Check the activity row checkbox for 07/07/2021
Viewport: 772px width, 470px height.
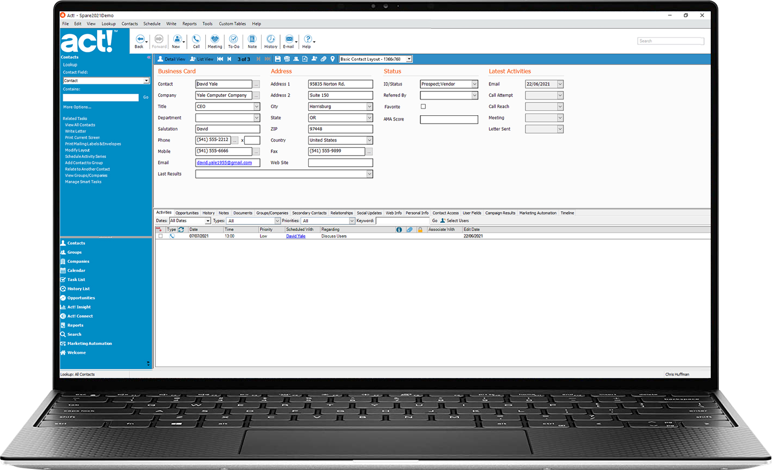click(160, 236)
